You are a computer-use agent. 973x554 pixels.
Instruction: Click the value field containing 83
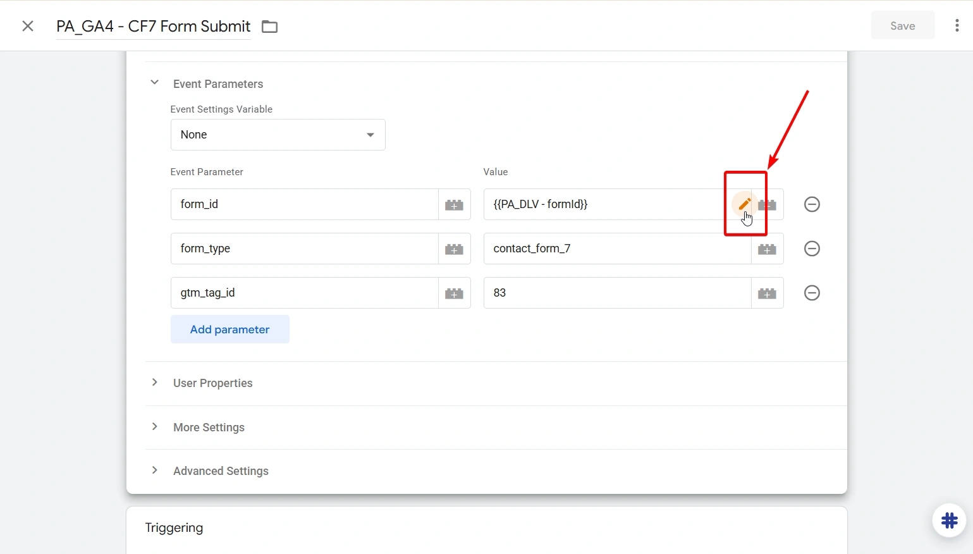(617, 293)
